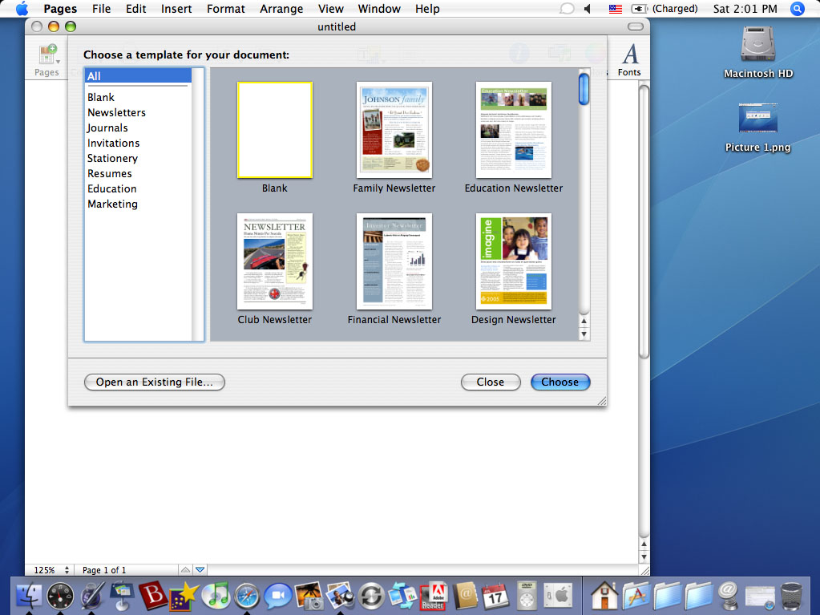This screenshot has width=820, height=615.
Task: Launch iSync from the Dock
Action: [371, 597]
